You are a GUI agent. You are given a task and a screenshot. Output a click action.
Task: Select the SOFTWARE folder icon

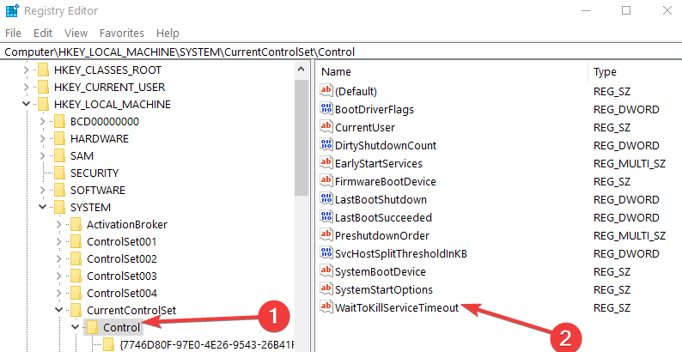point(59,191)
